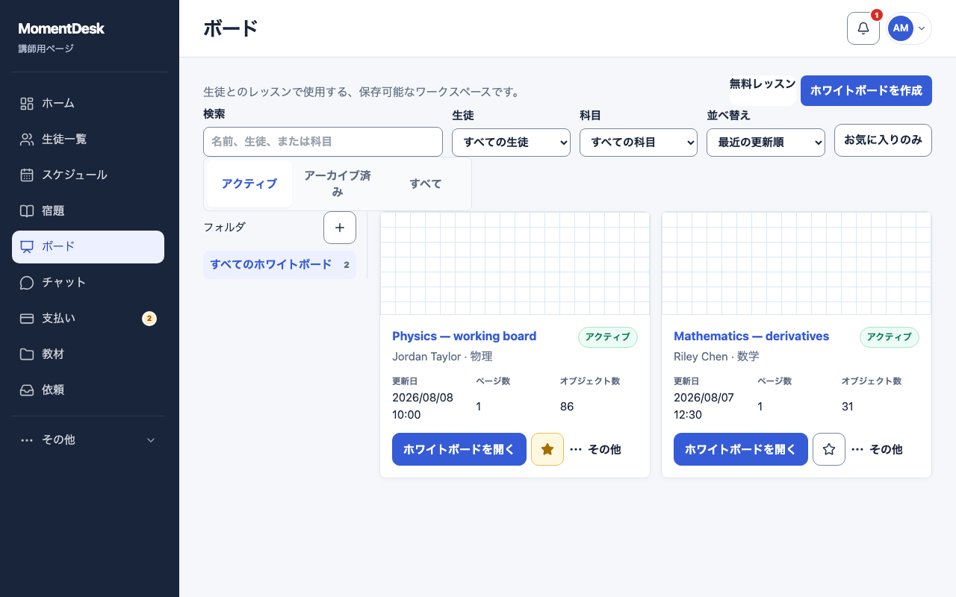Click the ホーム grid icon in sidebar
956x597 pixels.
click(27, 104)
